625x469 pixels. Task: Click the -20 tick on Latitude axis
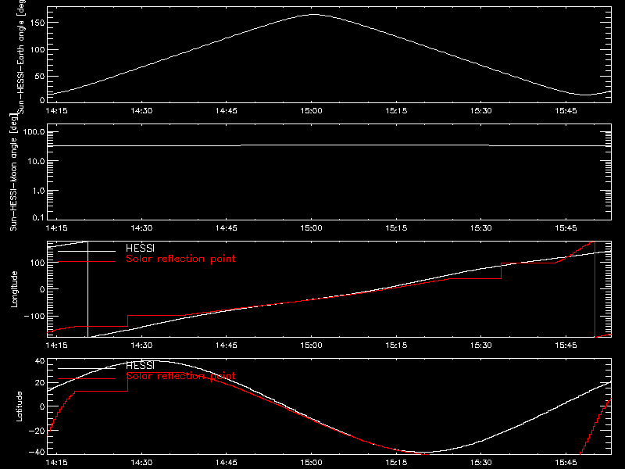coord(37,431)
